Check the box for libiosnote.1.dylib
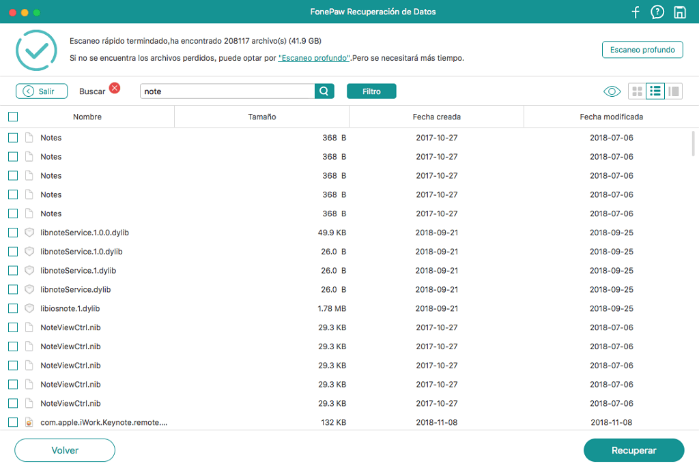699x472 pixels. [x=13, y=308]
